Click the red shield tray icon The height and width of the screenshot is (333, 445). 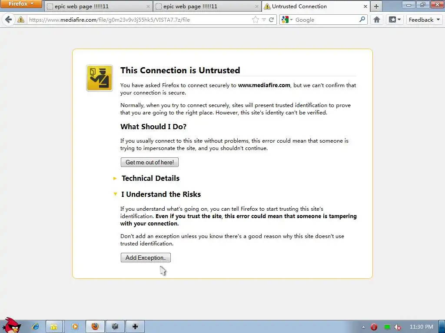pyautogui.click(x=374, y=327)
